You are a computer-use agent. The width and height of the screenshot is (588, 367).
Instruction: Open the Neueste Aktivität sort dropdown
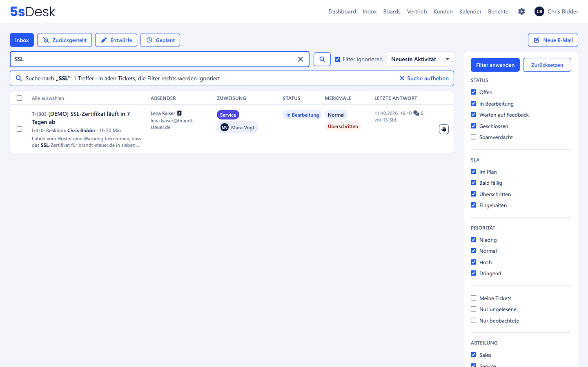point(420,59)
